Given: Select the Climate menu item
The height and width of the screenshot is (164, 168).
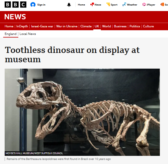Looking at the screenshot, I should pos(86,26).
